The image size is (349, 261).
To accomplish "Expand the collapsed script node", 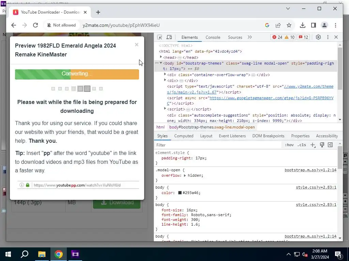I will click(165, 109).
